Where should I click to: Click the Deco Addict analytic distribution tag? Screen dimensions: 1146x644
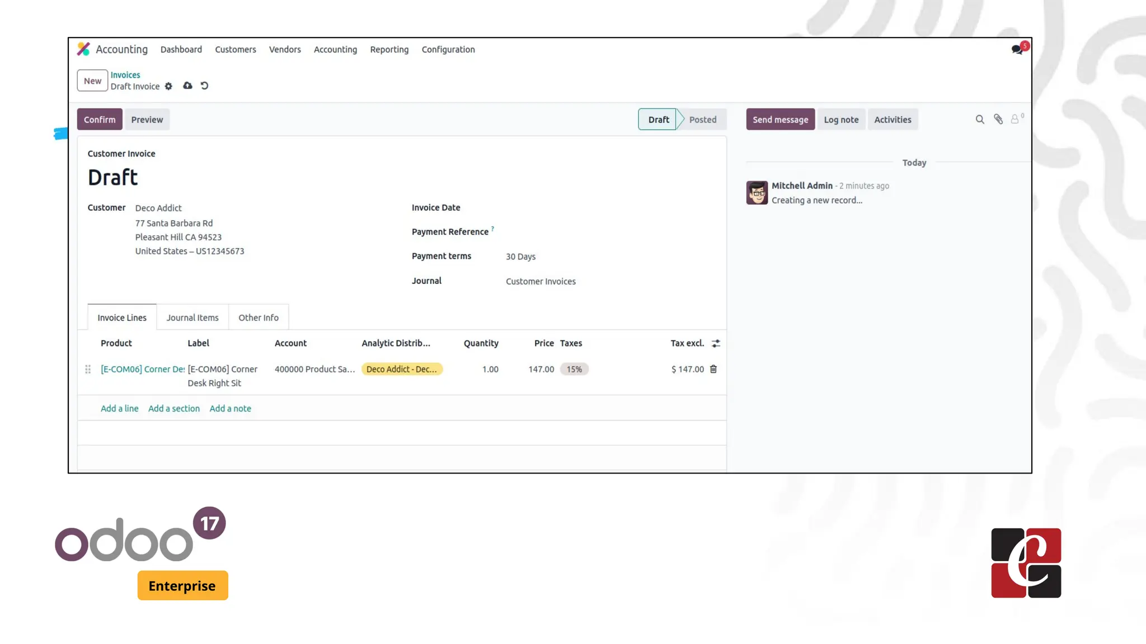(x=402, y=369)
